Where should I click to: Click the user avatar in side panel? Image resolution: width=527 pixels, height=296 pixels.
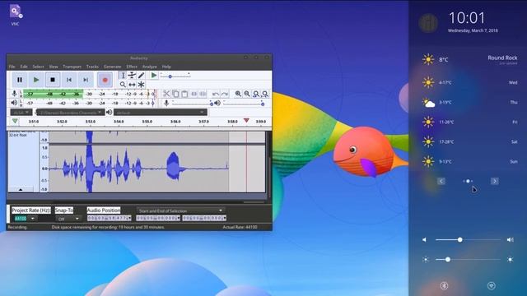[428, 23]
